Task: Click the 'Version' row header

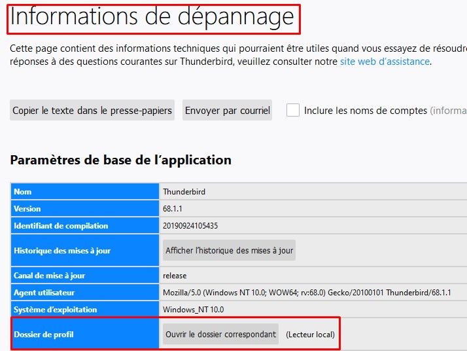Action: 85,208
